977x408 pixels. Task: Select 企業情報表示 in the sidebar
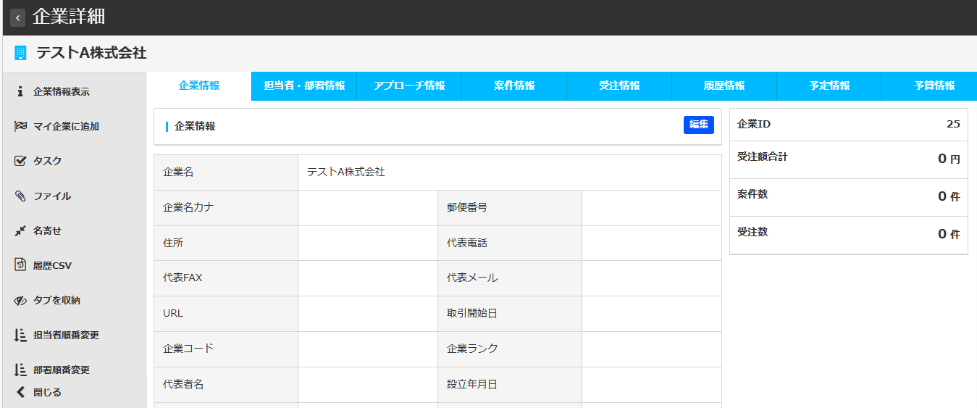click(x=62, y=91)
